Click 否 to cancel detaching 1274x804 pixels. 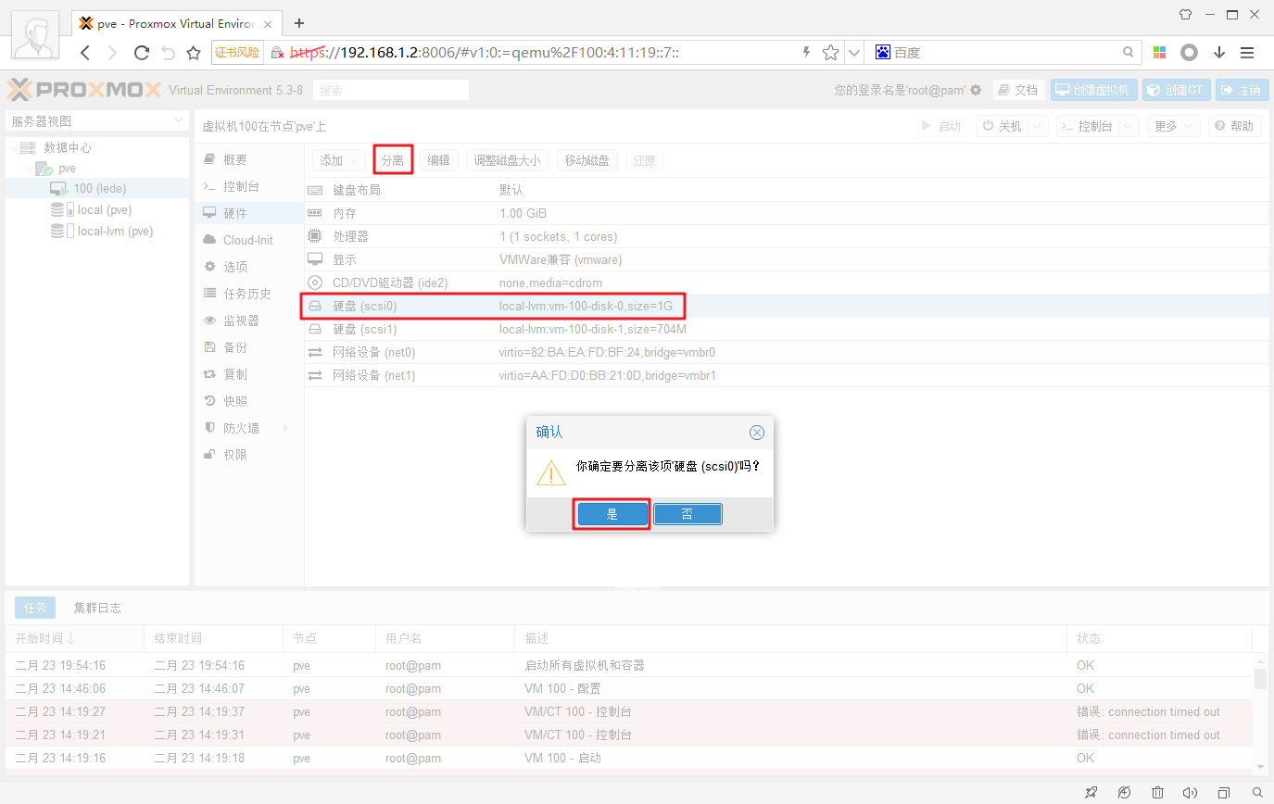(687, 514)
